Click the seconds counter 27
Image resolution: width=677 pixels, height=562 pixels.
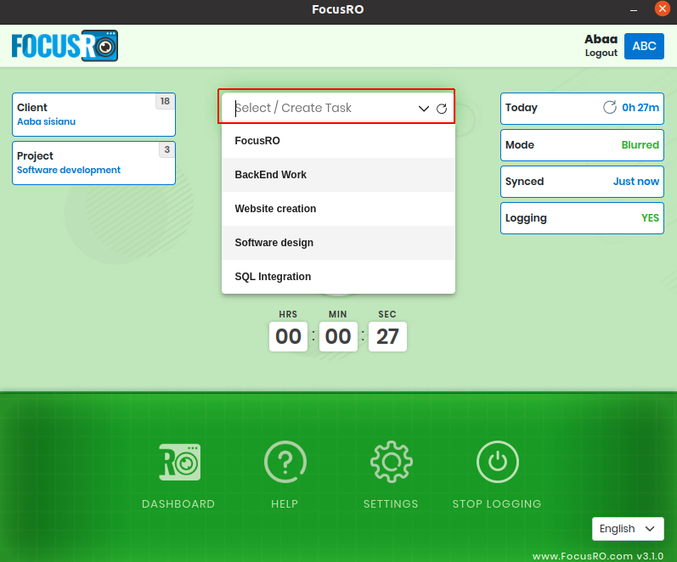pos(387,336)
